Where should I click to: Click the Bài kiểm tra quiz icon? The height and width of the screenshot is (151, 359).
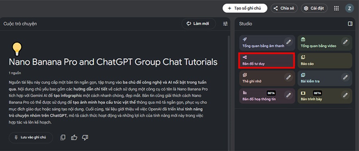[x=303, y=75]
